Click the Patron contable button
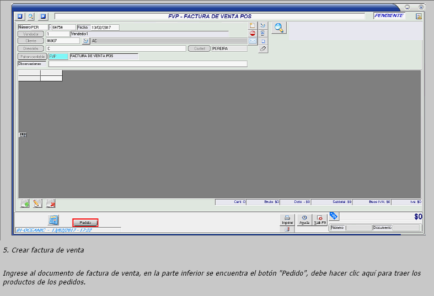Viewport: 434px width, 296px height. [32, 57]
